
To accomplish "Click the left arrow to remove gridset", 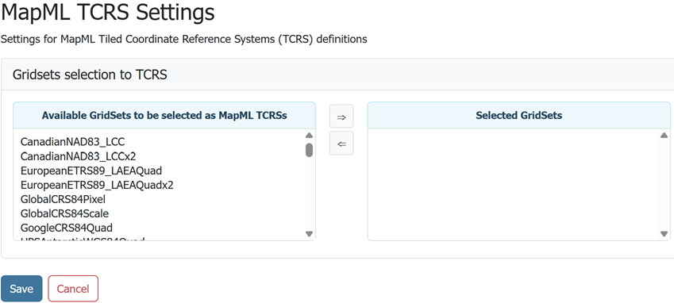I will tap(341, 144).
